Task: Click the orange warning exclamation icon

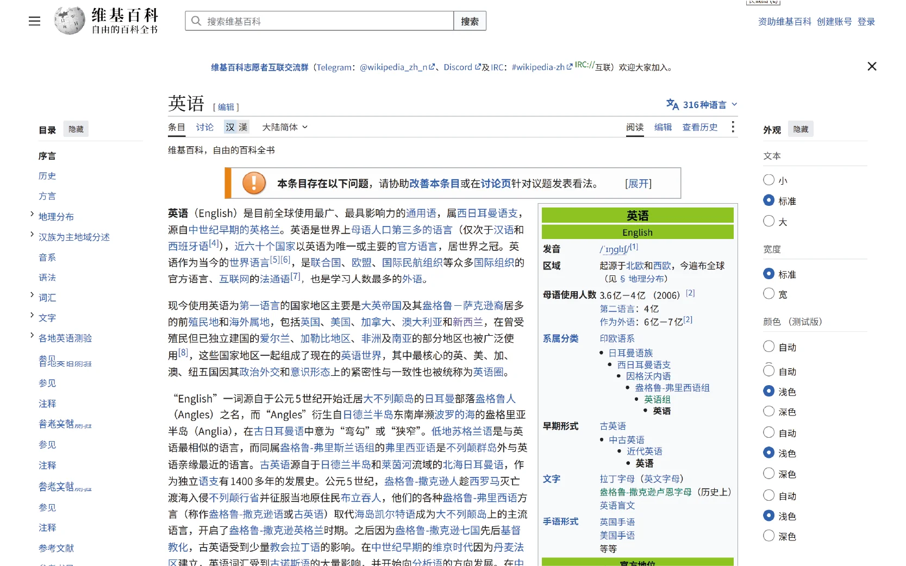Action: point(254,183)
